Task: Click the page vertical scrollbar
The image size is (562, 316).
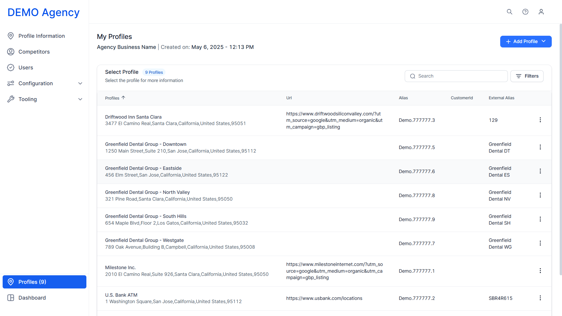Action: 561,149
